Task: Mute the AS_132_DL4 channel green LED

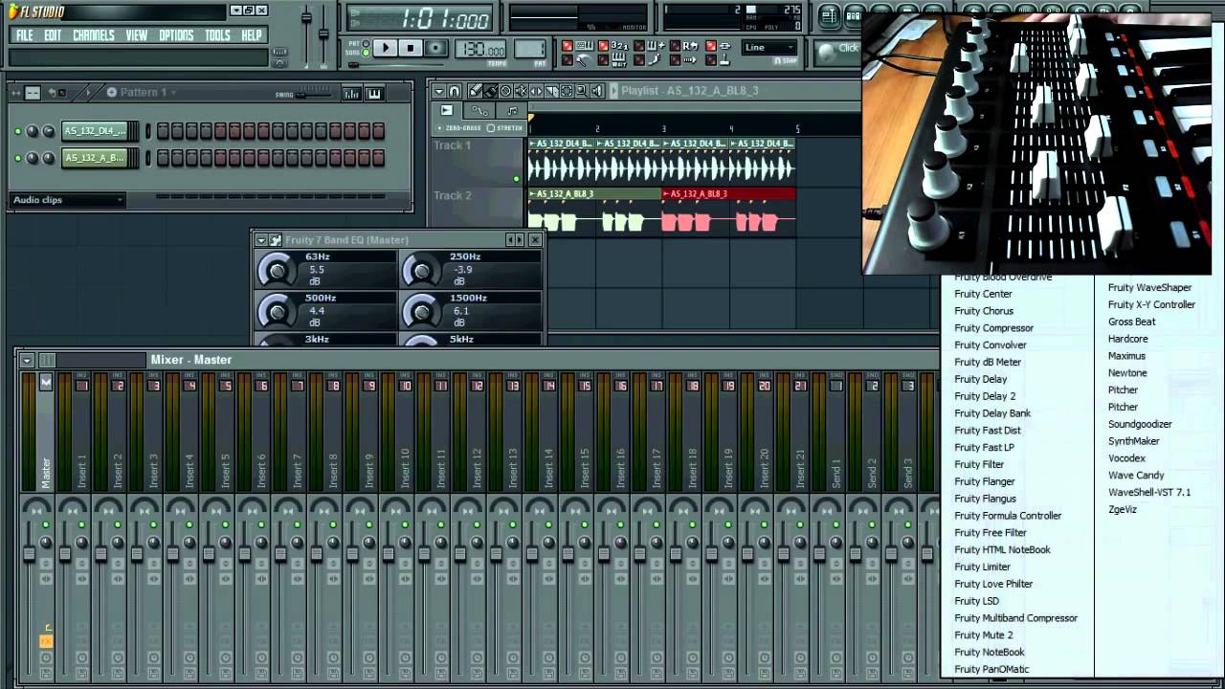Action: (x=17, y=131)
